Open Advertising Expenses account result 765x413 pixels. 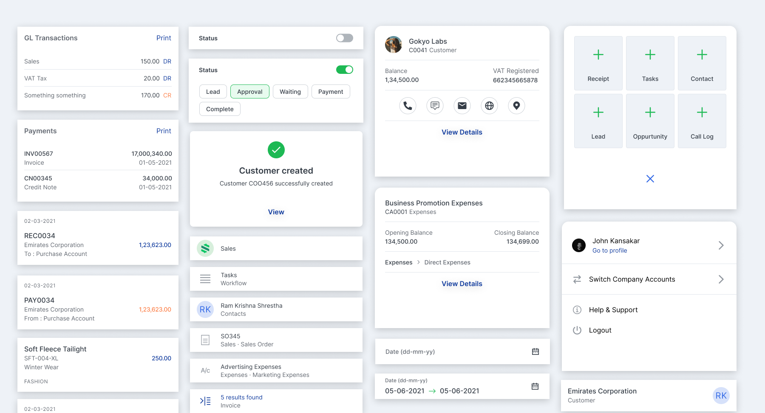(x=276, y=371)
